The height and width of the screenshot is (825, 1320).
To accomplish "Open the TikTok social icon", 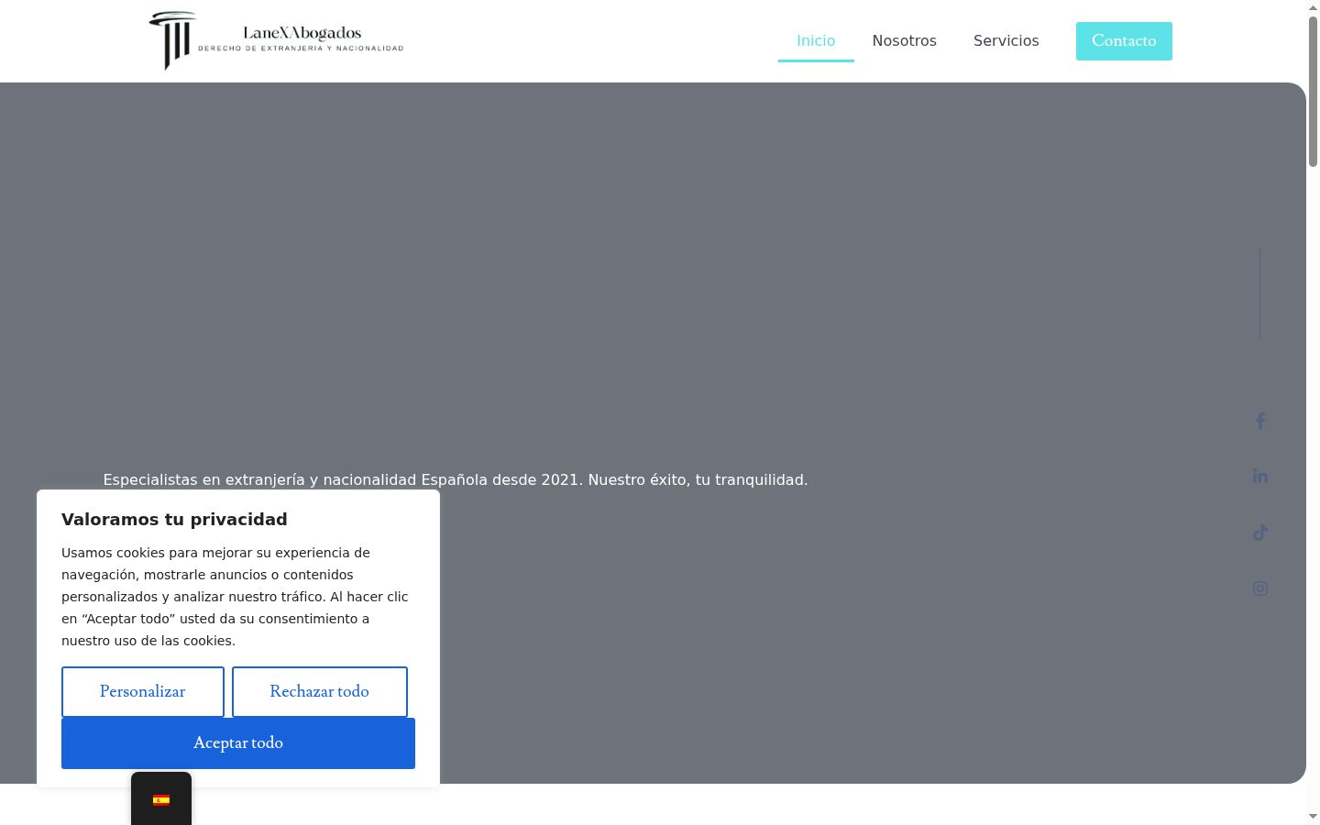I will [x=1260, y=533].
